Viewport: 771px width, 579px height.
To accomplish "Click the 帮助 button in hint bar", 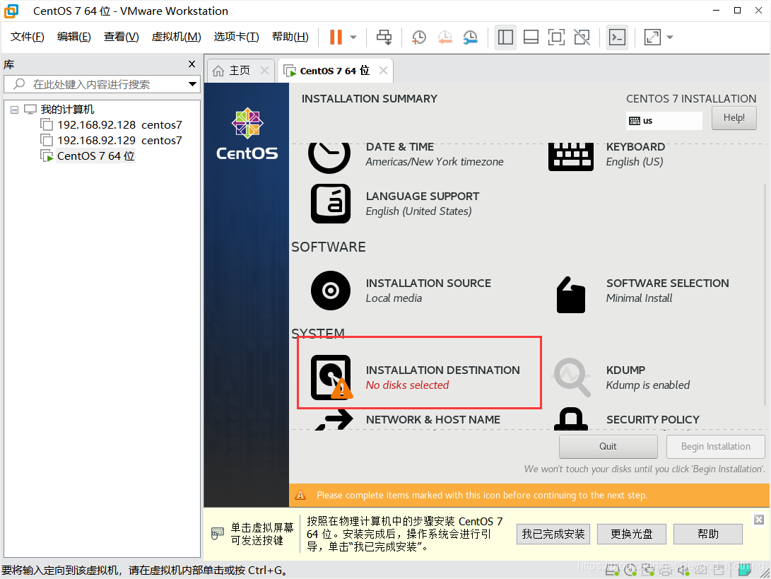I will 707,534.
